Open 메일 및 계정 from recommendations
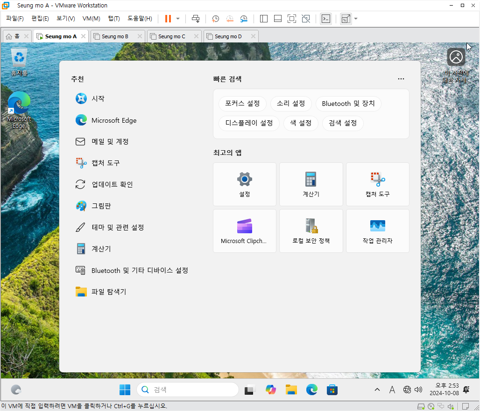 click(102, 141)
